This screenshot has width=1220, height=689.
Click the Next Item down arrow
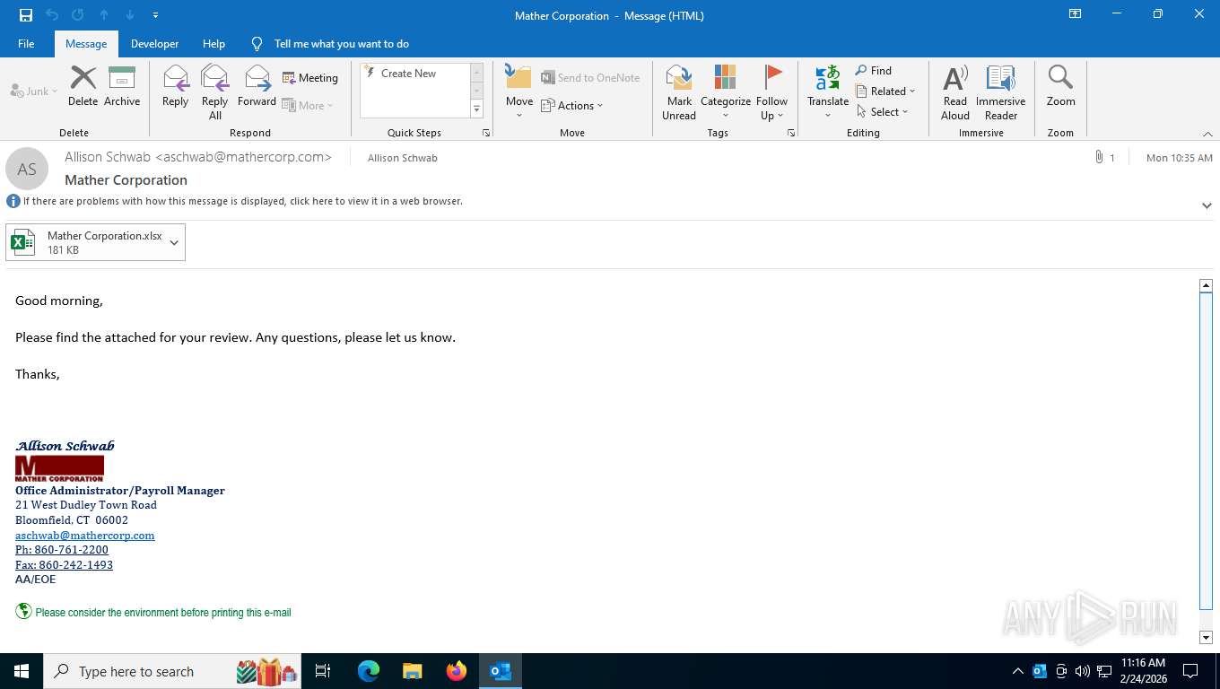pos(130,15)
